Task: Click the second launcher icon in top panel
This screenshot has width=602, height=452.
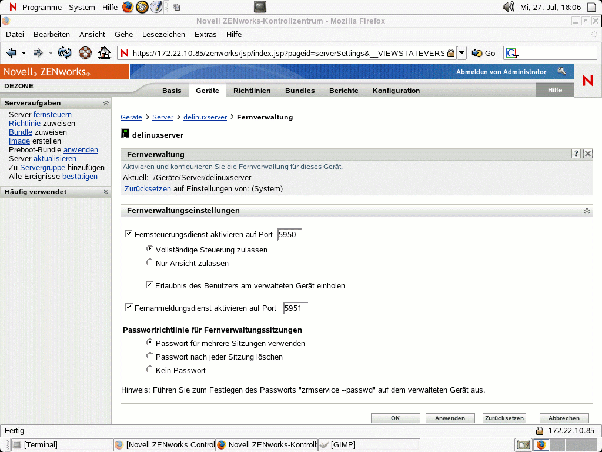Action: click(x=142, y=7)
